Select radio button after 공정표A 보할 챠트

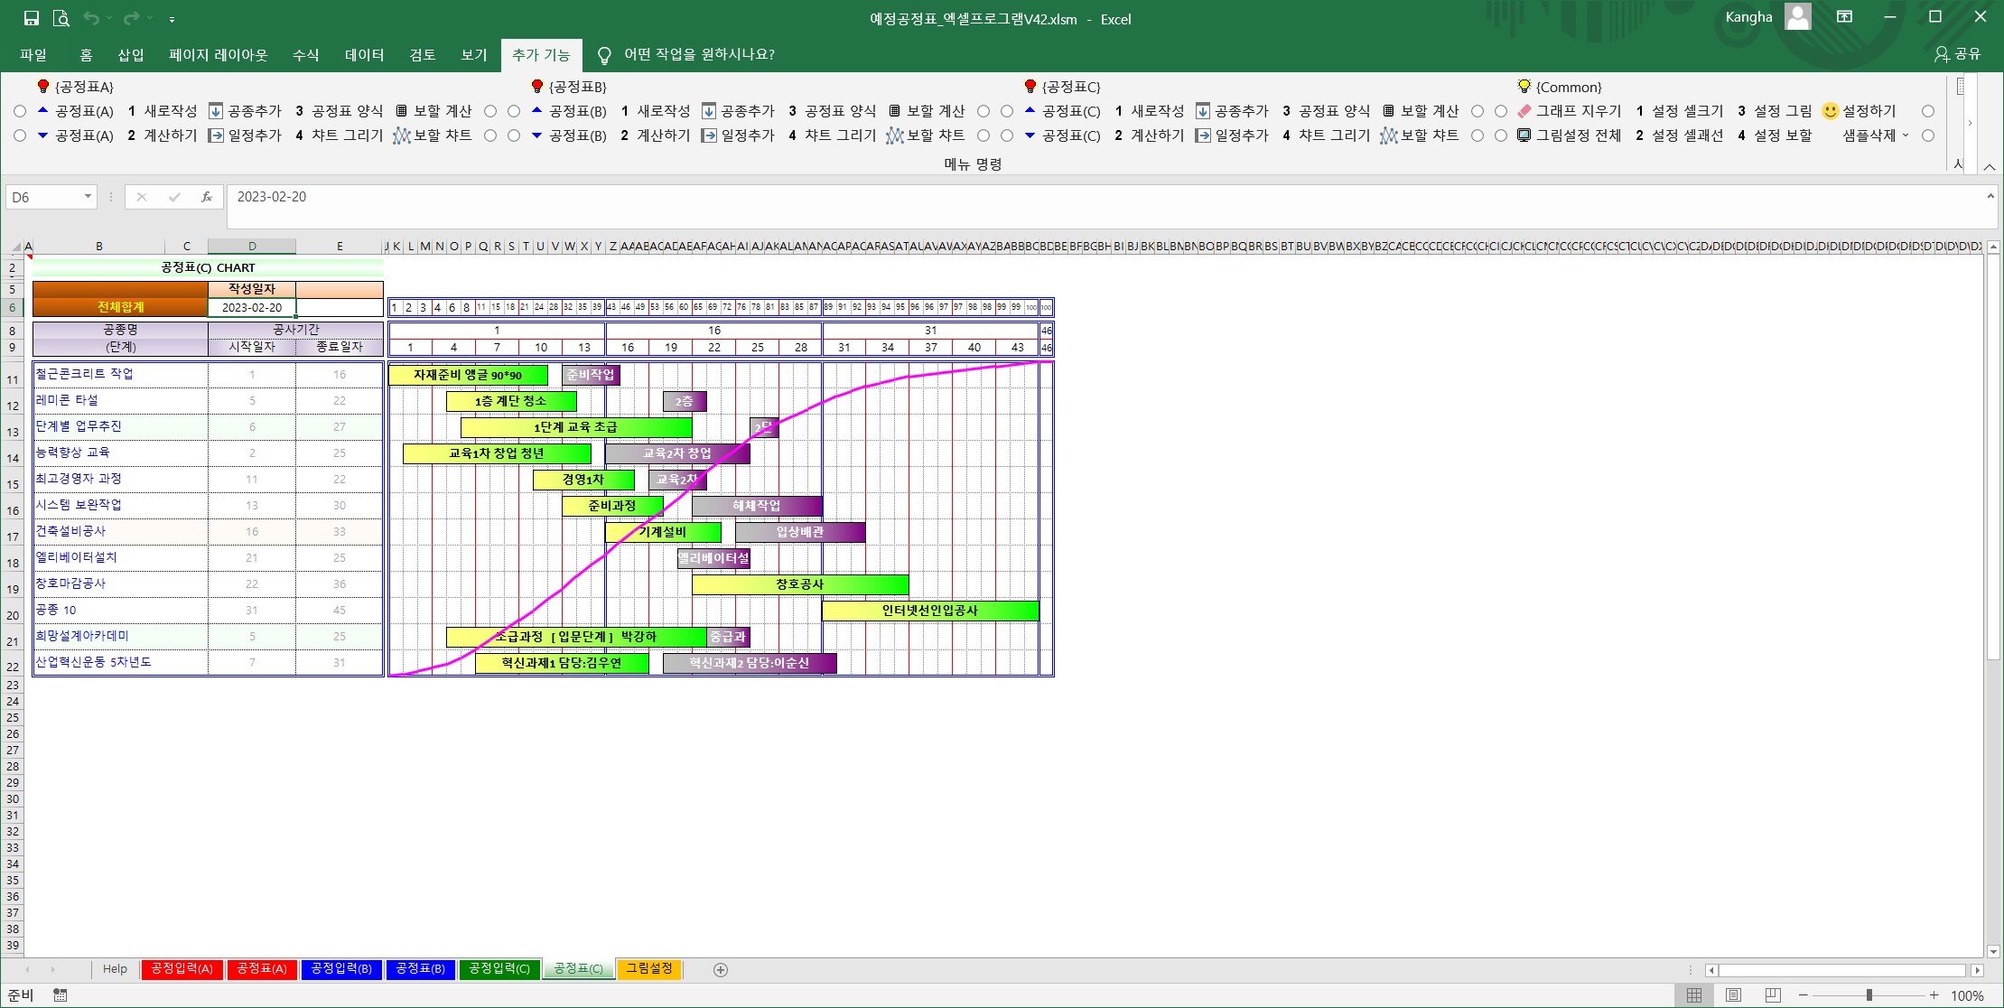coord(490,135)
